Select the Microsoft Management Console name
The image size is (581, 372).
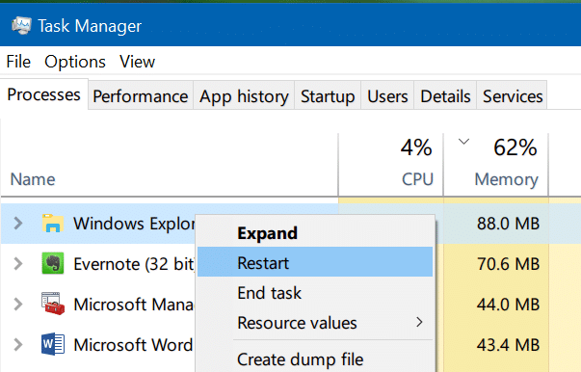(133, 305)
